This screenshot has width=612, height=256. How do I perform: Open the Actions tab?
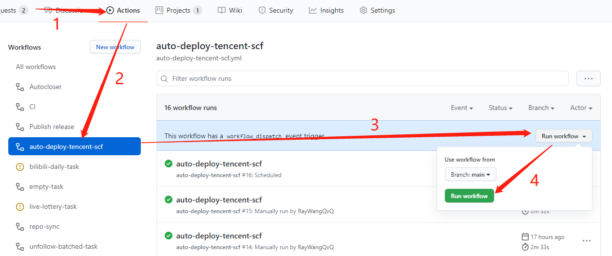(x=123, y=10)
